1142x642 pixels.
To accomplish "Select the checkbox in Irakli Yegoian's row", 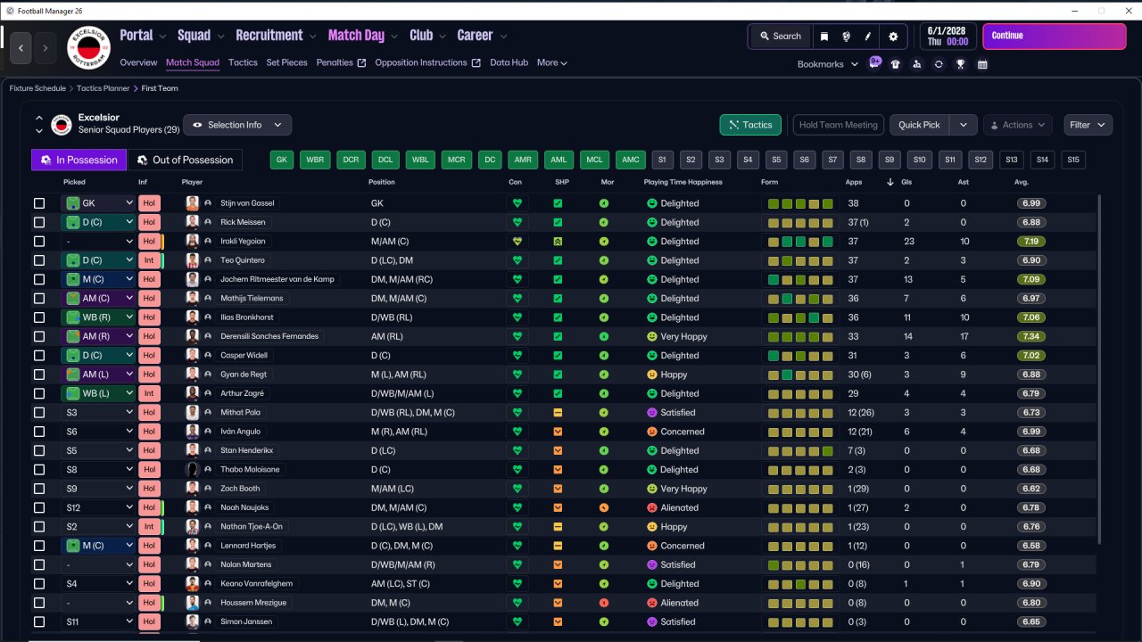I will (39, 242).
